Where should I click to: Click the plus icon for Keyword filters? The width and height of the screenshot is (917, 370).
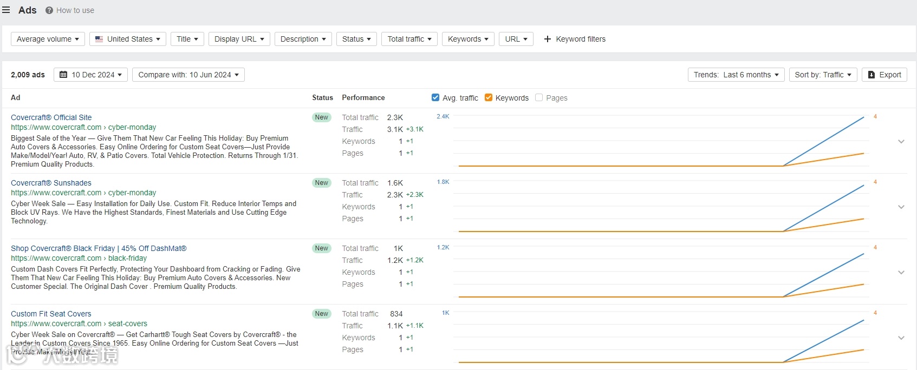point(548,39)
